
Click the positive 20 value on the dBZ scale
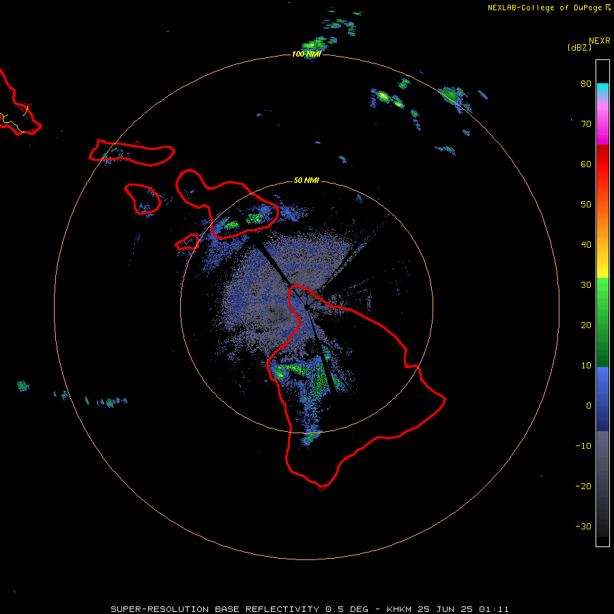(x=586, y=325)
